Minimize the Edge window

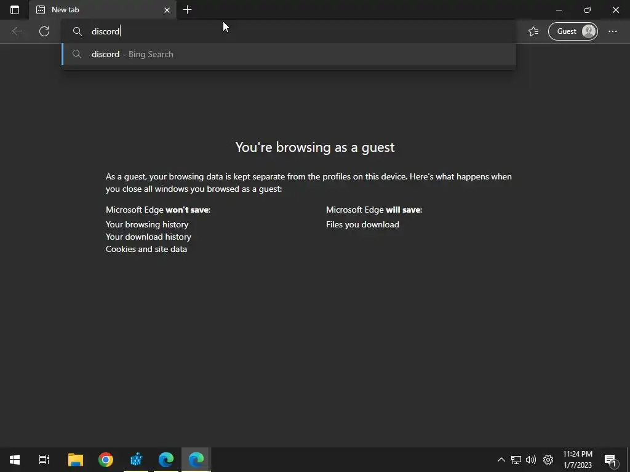559,10
